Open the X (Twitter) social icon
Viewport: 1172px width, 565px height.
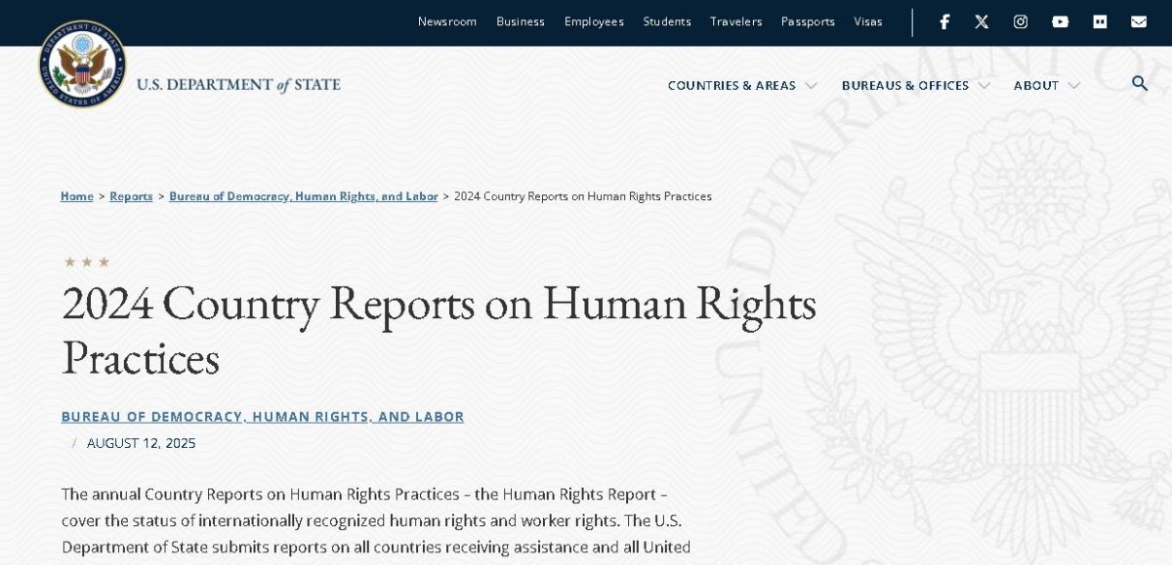pyautogui.click(x=982, y=21)
